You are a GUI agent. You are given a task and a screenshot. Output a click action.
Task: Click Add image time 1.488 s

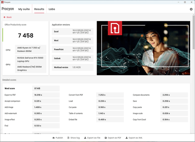[x=46, y=107]
